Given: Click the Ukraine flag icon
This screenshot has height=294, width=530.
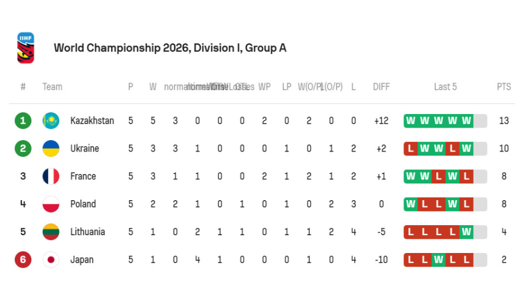Looking at the screenshot, I should pos(51,148).
